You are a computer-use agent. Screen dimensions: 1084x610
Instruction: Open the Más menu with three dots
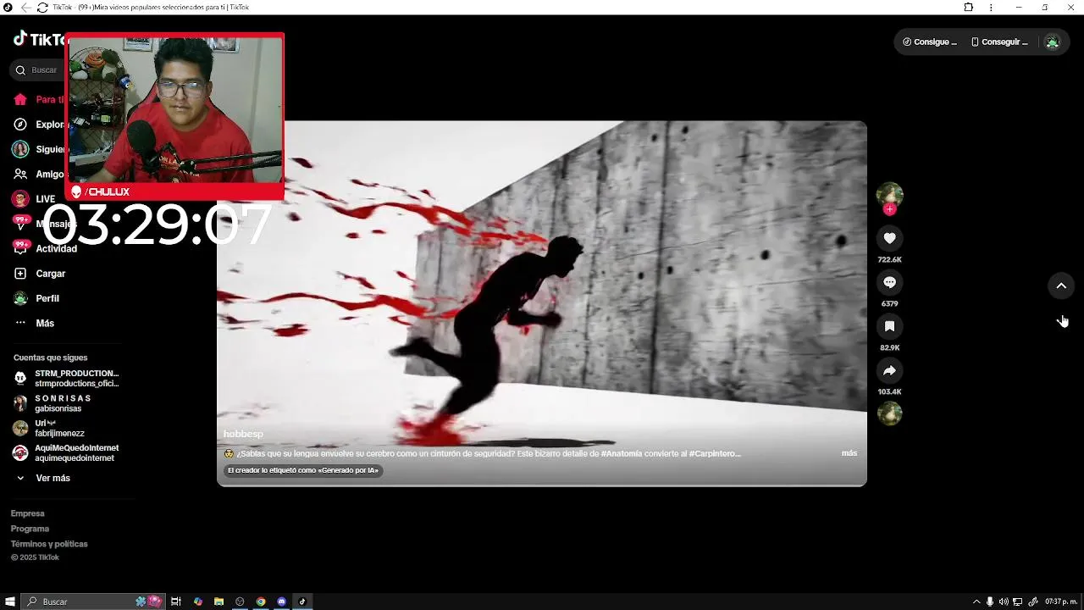tap(35, 323)
